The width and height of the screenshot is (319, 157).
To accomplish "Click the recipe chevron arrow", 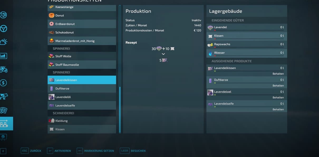I will click(163, 54).
